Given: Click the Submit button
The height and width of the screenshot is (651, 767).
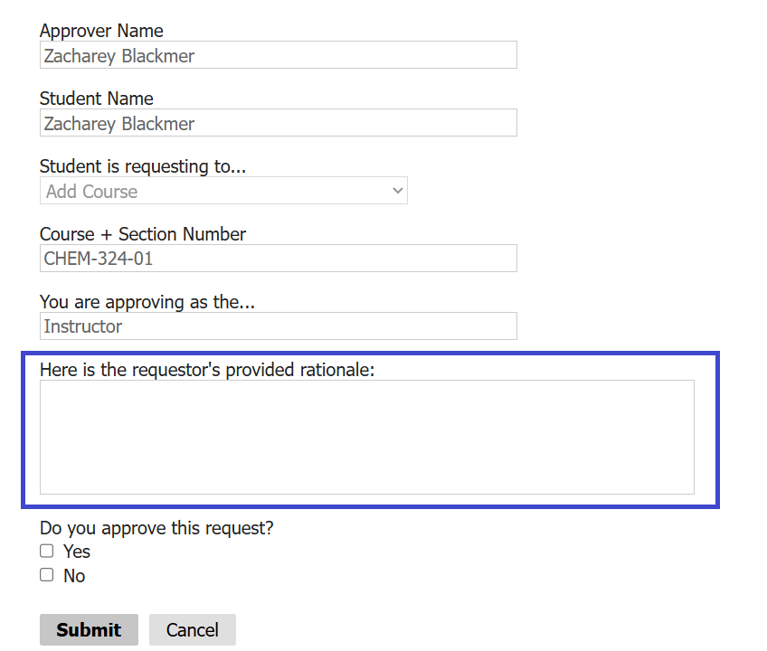Looking at the screenshot, I should 89,629.
